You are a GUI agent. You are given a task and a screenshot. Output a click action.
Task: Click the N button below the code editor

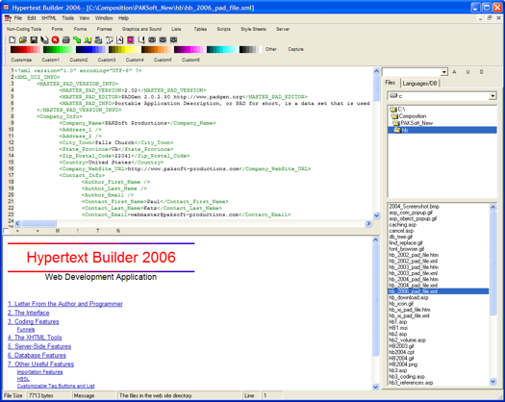tap(118, 231)
